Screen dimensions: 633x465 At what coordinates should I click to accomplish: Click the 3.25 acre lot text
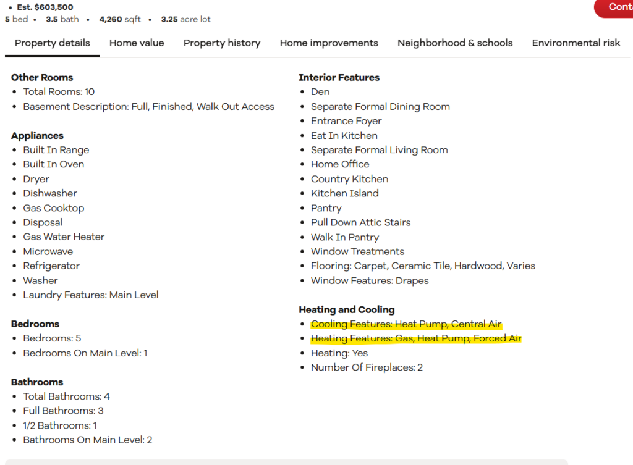(185, 19)
